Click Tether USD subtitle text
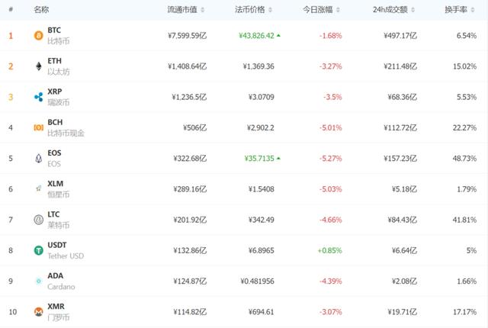Screen dimensions: 488x328 [x=66, y=256]
